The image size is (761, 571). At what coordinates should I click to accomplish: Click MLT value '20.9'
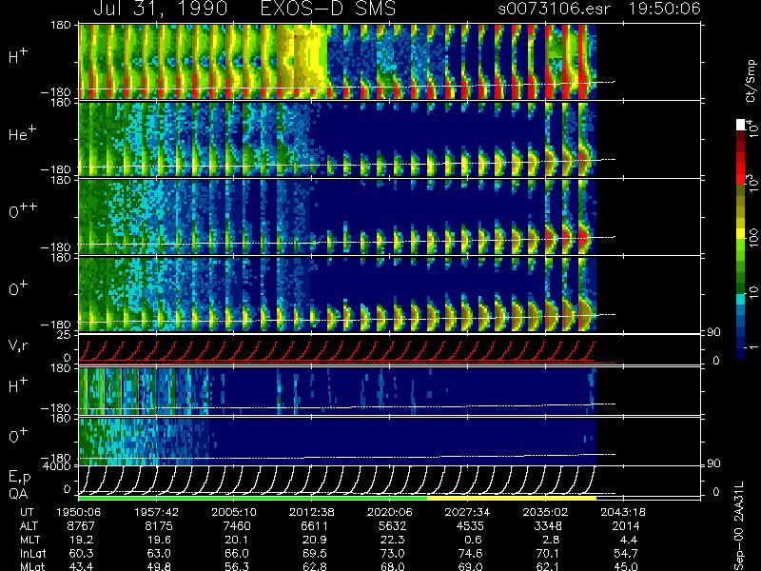tap(315, 540)
